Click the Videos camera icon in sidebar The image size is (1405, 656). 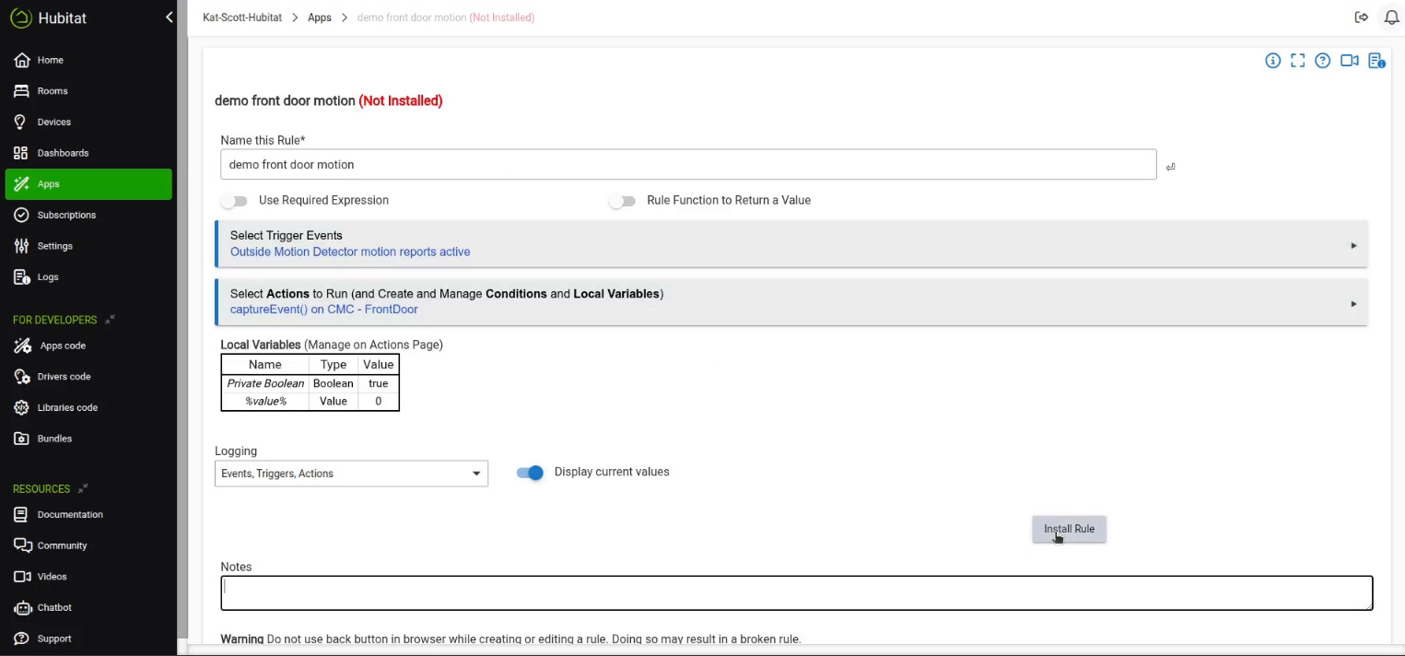pos(22,577)
